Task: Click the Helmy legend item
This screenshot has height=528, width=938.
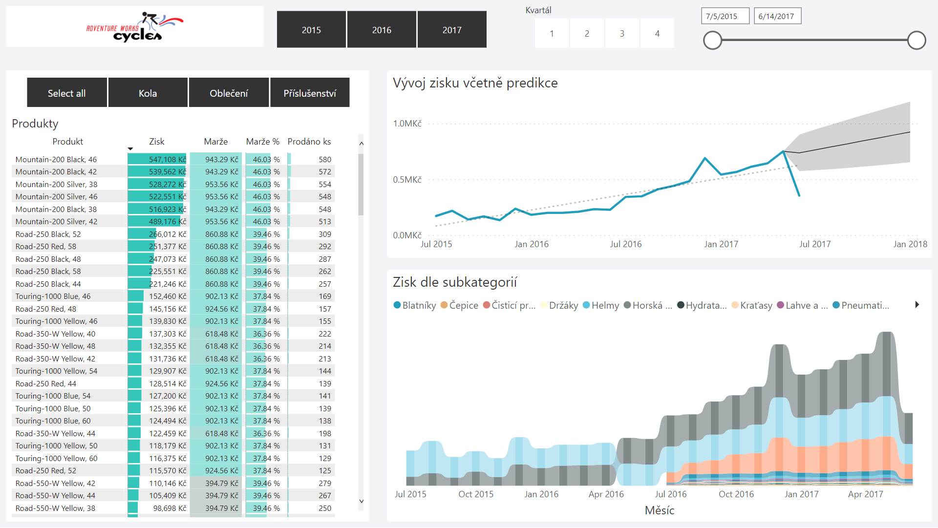Action: tap(601, 305)
